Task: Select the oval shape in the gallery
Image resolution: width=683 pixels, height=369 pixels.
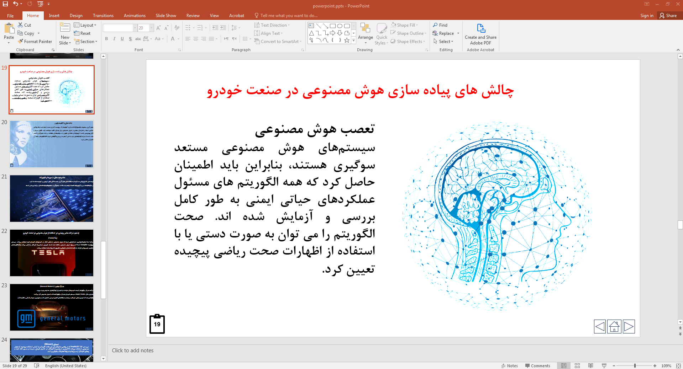Action: click(x=340, y=26)
